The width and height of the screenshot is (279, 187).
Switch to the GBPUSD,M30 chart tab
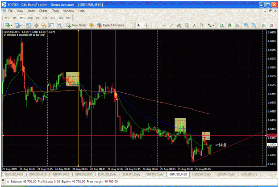83,175
